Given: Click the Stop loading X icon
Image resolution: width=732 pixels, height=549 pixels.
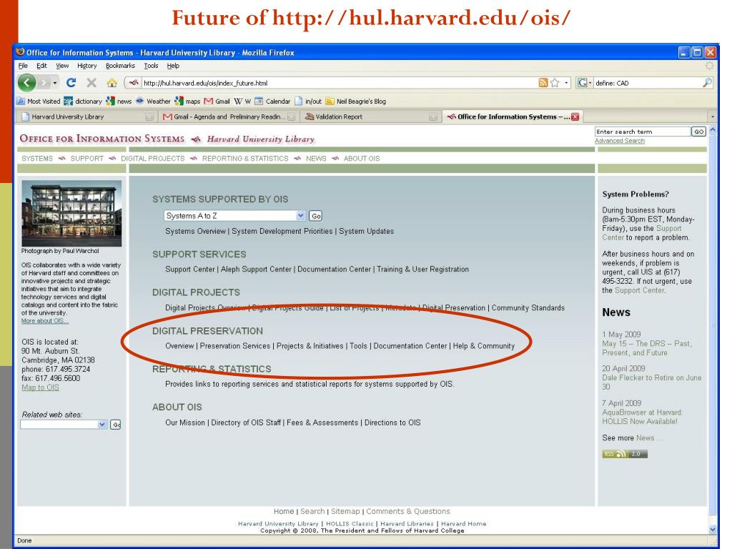Looking at the screenshot, I should (91, 83).
